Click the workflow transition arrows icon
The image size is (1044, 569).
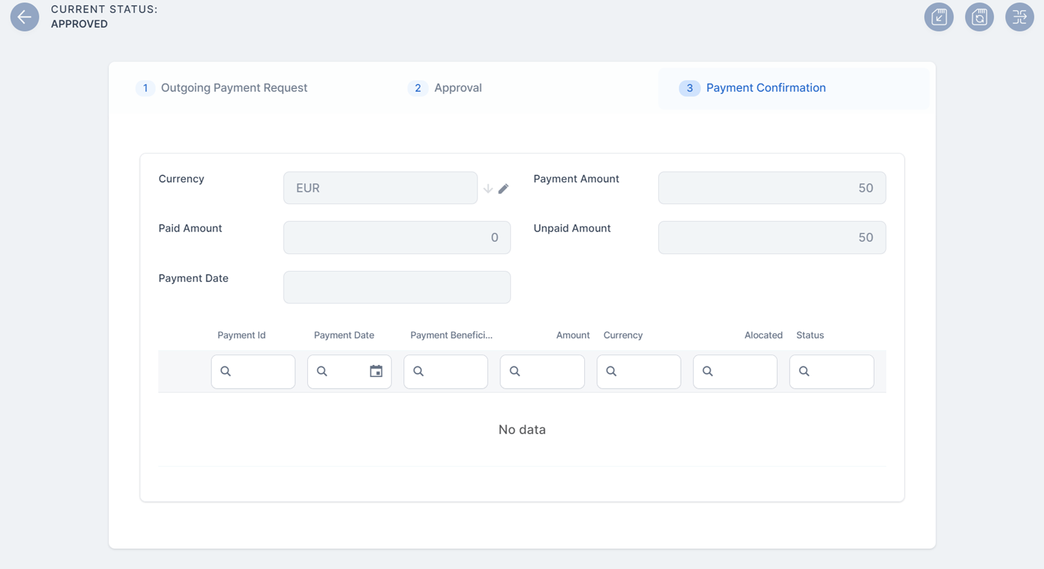coord(1019,17)
